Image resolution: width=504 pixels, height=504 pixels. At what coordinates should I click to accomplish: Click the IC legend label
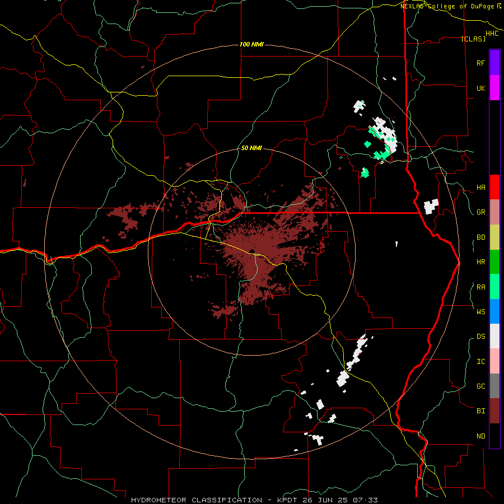[x=480, y=362]
